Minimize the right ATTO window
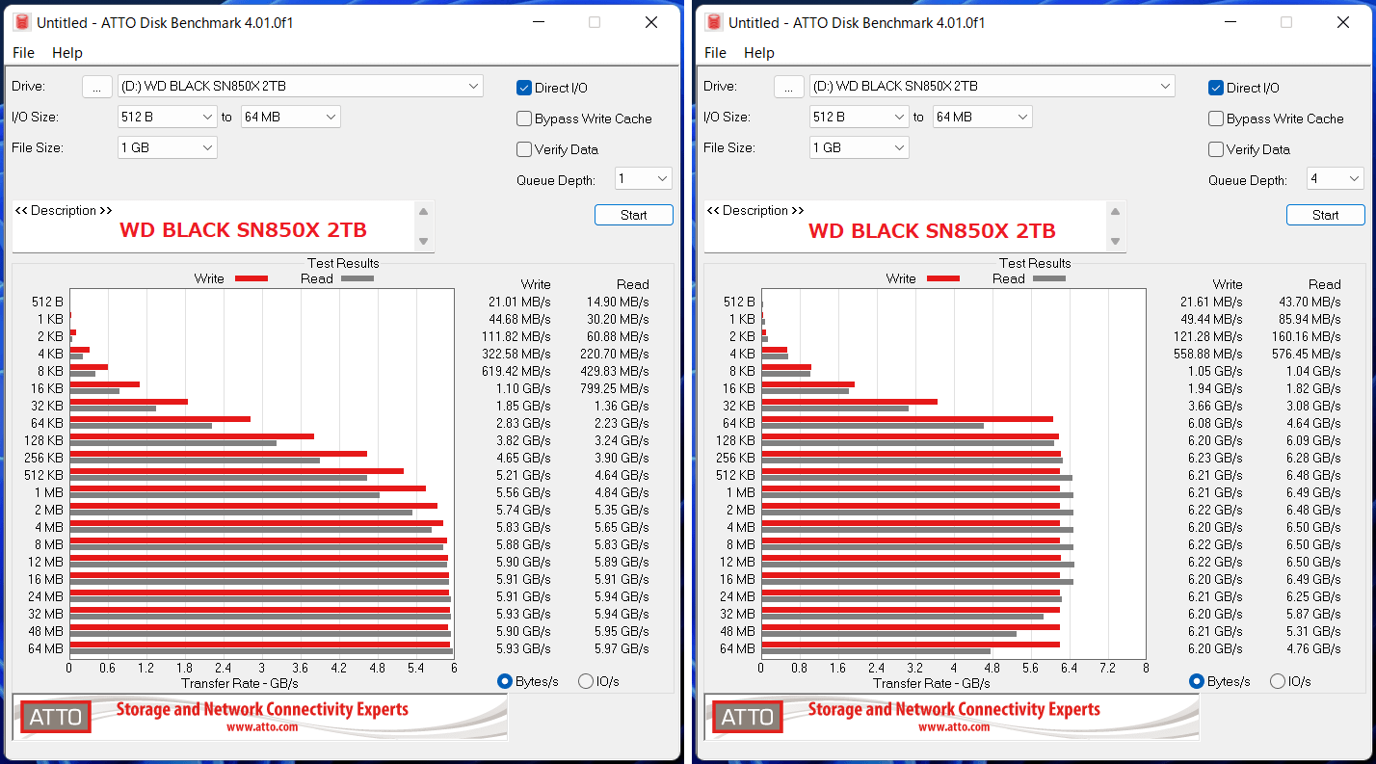This screenshot has height=764, width=1376. [x=1229, y=22]
